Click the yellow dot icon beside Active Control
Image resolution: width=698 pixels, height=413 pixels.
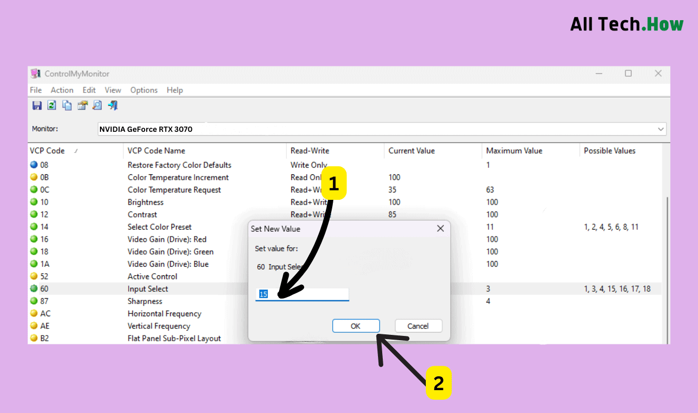(x=33, y=276)
